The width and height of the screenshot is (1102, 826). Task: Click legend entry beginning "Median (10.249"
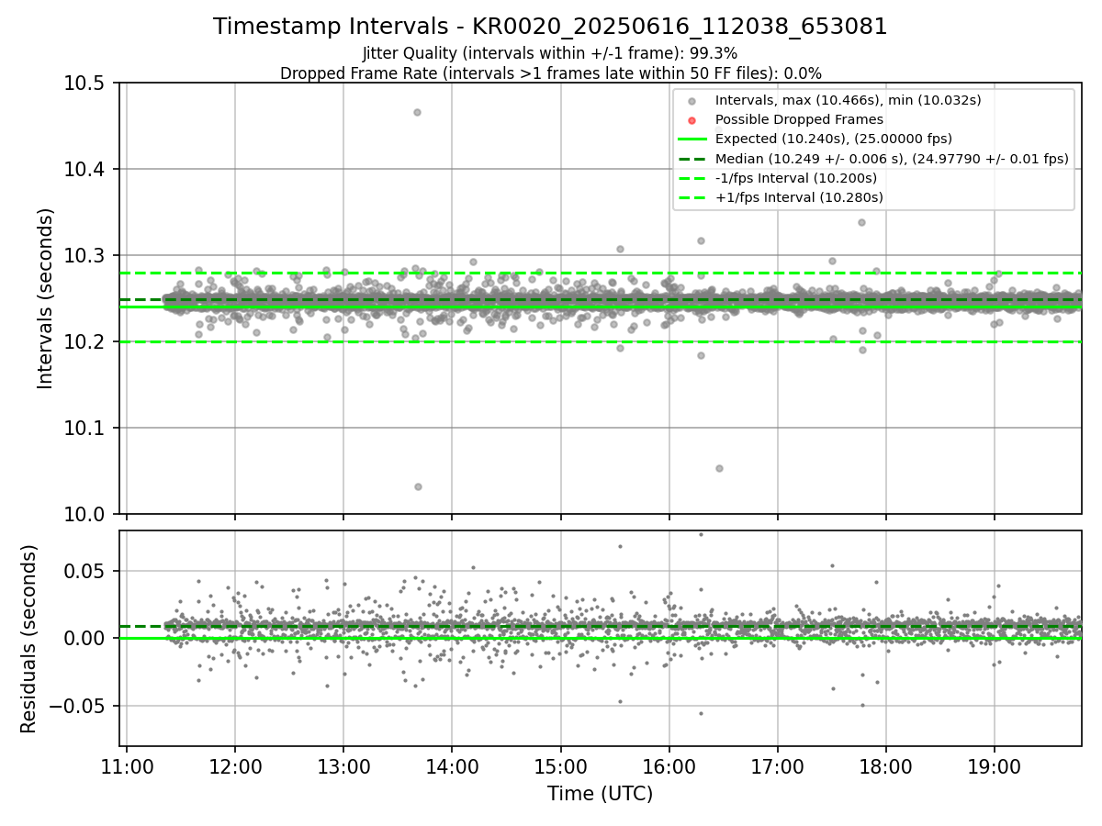pos(892,159)
